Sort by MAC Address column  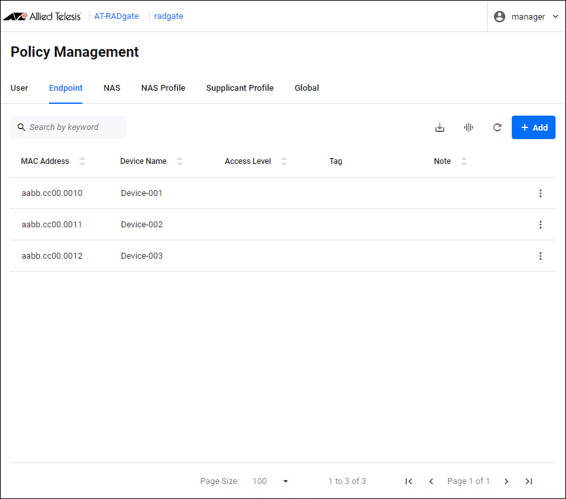[x=82, y=161]
